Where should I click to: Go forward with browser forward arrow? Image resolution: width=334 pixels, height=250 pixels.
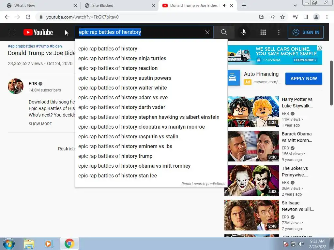18,17
